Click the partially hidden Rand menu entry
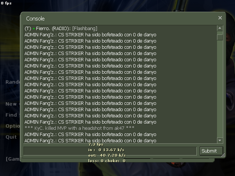The height and width of the screenshot is (176, 235). tap(12, 82)
